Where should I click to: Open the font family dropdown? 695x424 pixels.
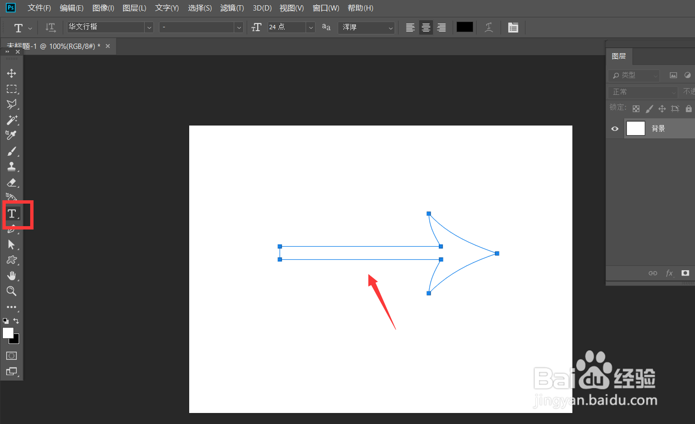[x=149, y=27]
